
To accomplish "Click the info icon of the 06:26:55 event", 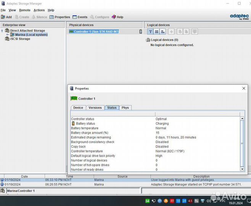I will pos(2,184).
